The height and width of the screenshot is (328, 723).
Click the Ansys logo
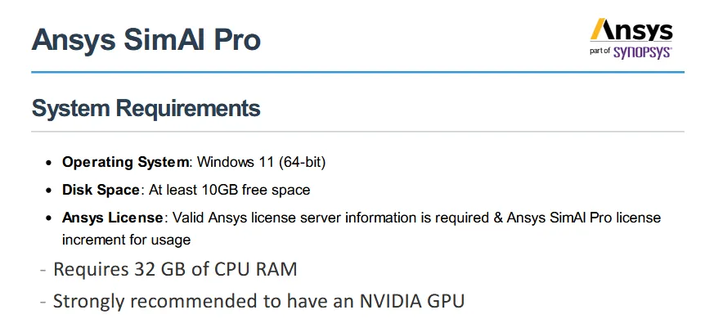[x=631, y=31]
